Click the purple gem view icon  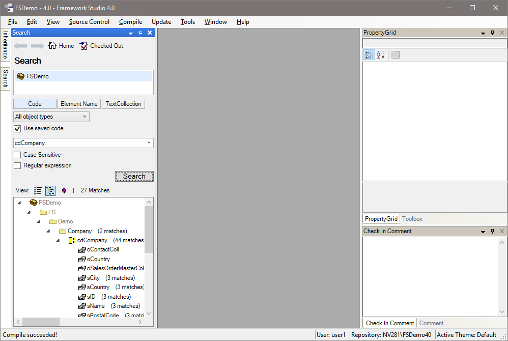[x=63, y=190]
